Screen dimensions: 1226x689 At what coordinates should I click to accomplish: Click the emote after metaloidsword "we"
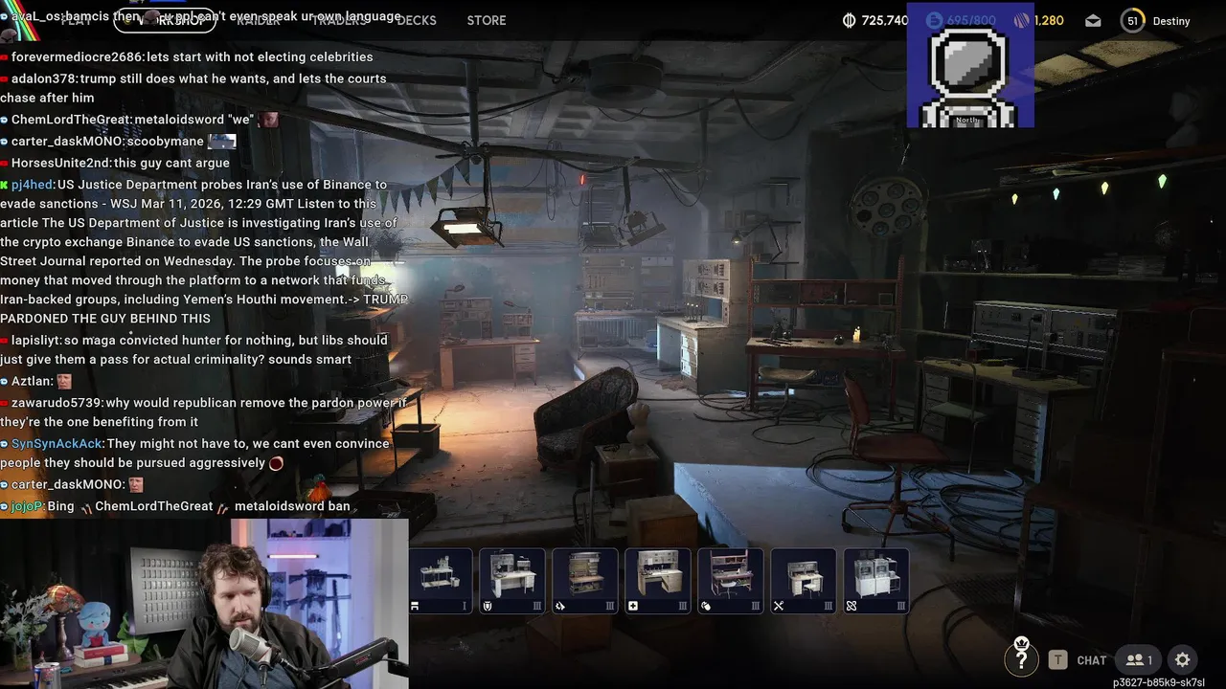pos(268,120)
